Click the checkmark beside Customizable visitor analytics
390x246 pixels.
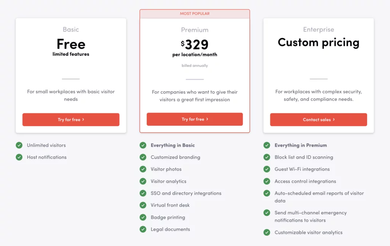[267, 232]
